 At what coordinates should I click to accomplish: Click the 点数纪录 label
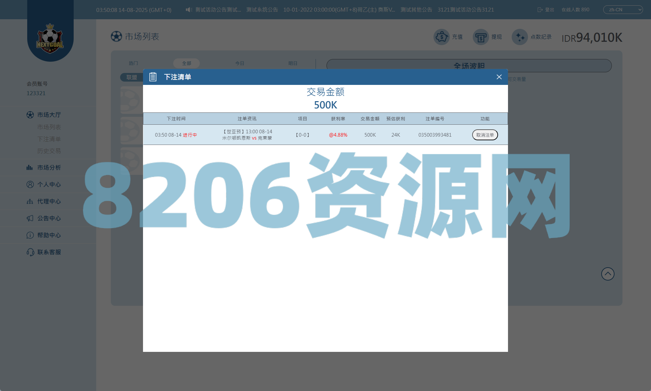(x=541, y=37)
